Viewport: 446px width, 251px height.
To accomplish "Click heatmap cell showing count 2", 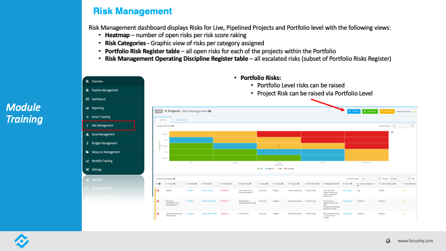I will (x=279, y=146).
